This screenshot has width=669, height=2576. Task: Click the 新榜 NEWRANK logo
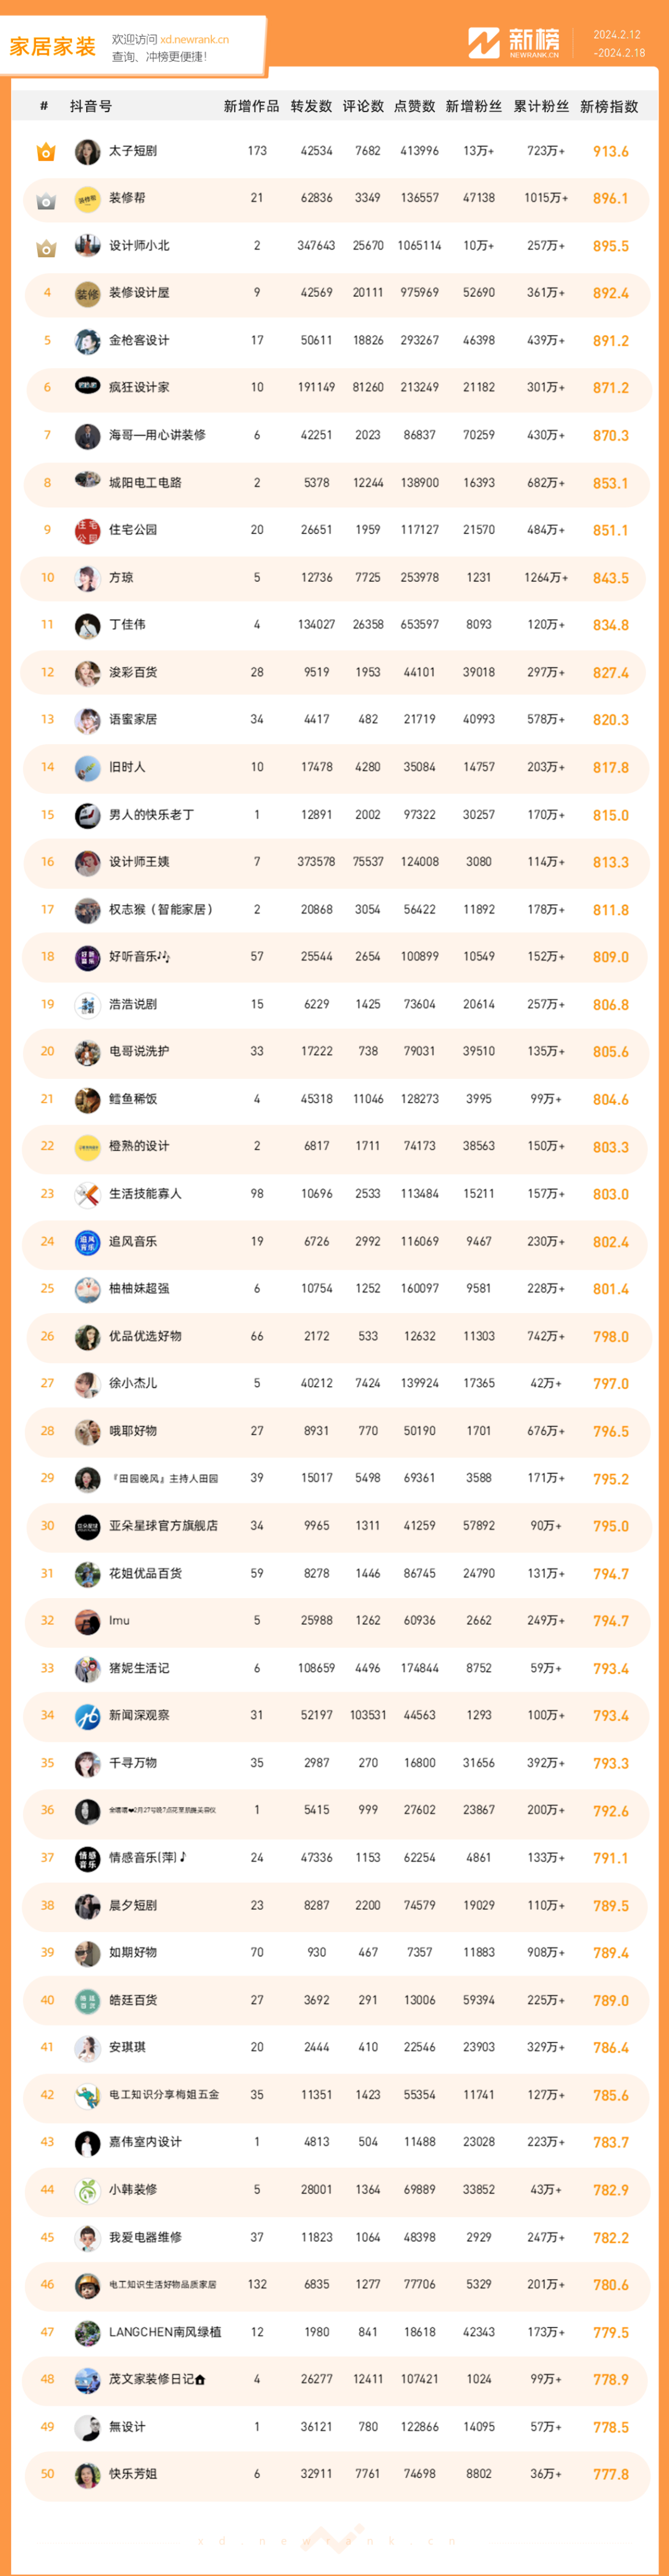[514, 43]
